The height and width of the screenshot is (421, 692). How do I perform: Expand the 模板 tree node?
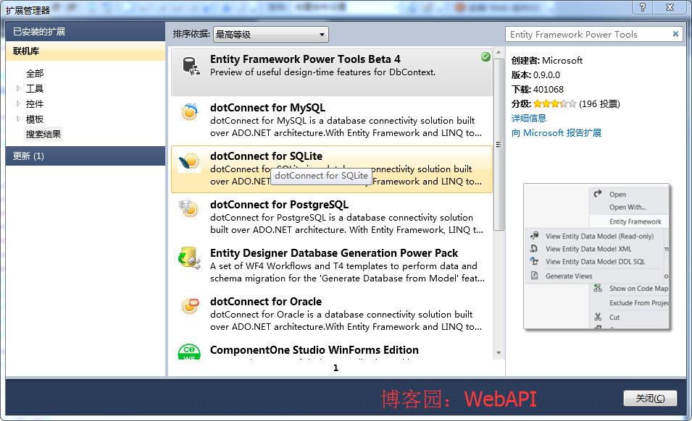point(19,119)
